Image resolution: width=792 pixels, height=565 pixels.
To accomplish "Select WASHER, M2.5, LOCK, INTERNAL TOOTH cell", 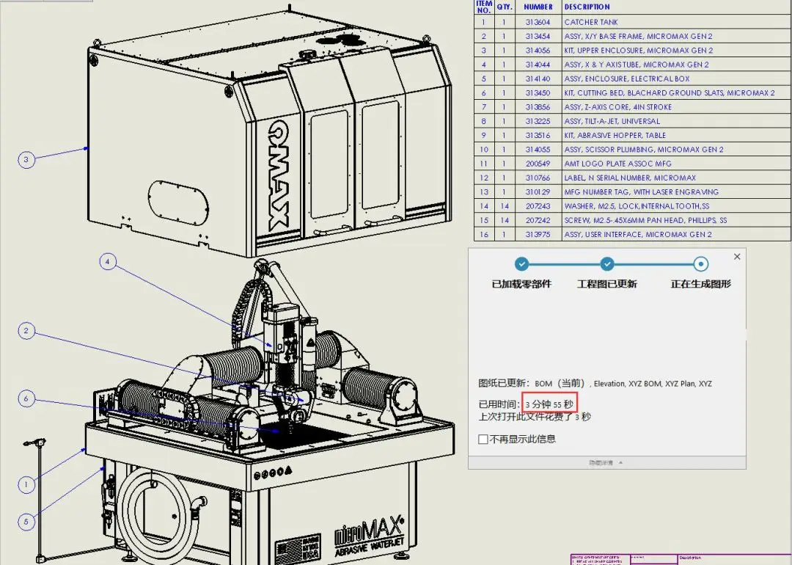I will [676, 206].
